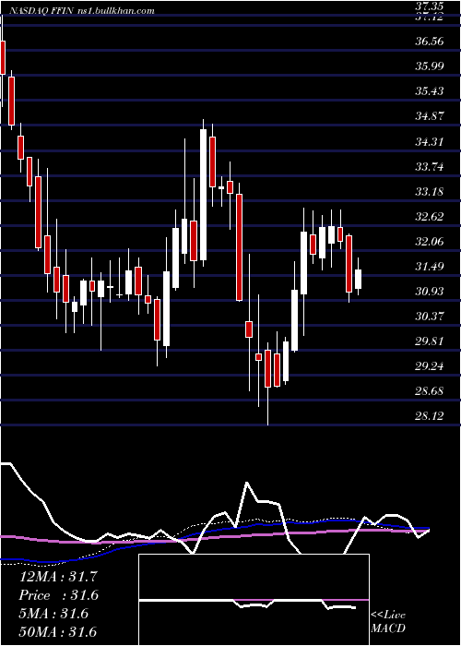The image size is (461, 646).
Task: Click the 5MA : 31.6 readout
Action: [53, 614]
